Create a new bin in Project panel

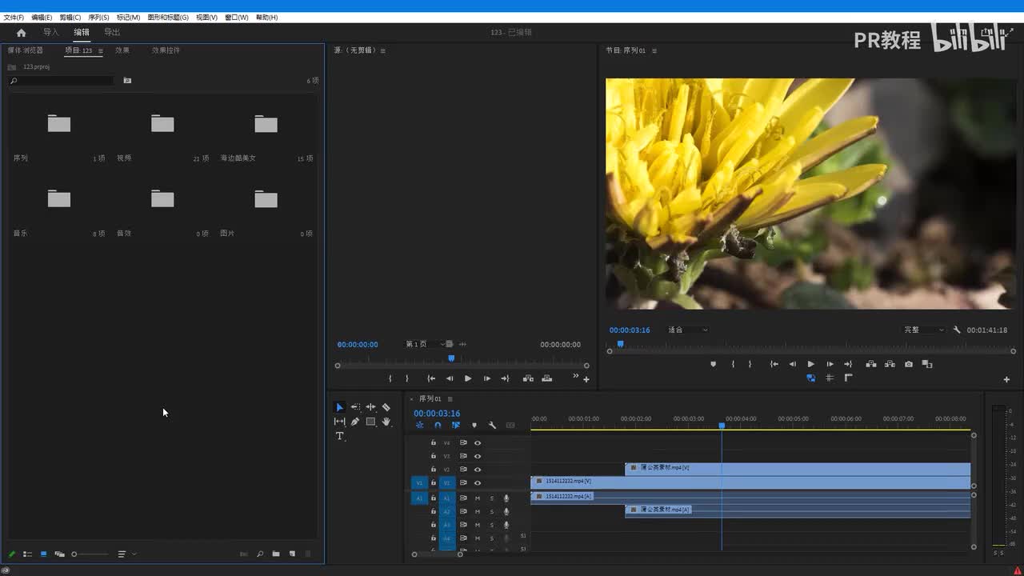[276, 554]
